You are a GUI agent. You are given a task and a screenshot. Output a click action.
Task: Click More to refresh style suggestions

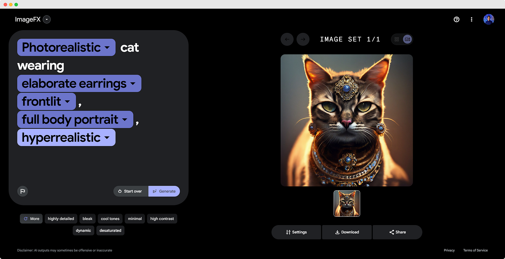[31, 218]
